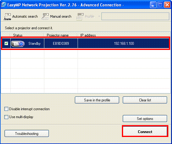172x144 pixels.
Task: Open the Troubleshooting button
Action: click(27, 134)
